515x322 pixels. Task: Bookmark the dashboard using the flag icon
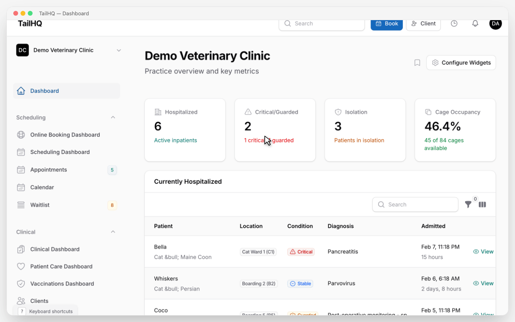(417, 62)
